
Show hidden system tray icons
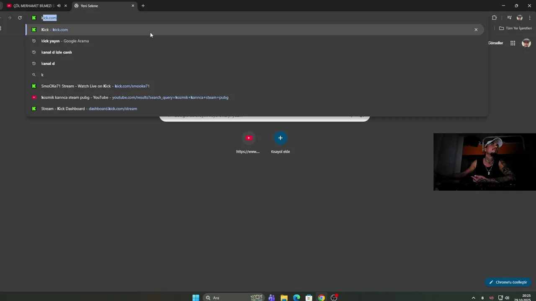coord(474,298)
